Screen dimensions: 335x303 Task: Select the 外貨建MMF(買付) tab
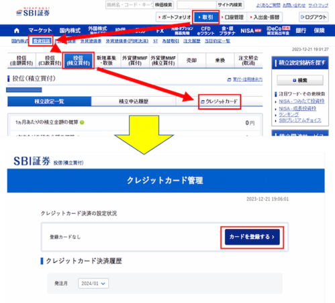coord(135,60)
